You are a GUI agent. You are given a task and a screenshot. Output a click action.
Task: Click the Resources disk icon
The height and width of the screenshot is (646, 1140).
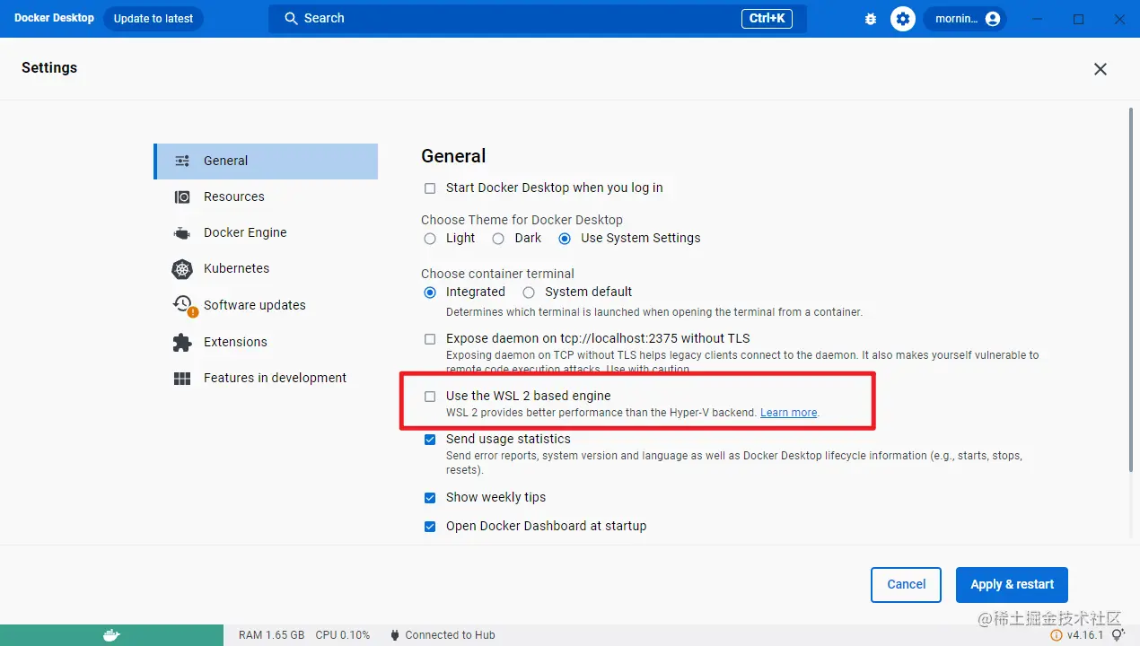coord(182,196)
